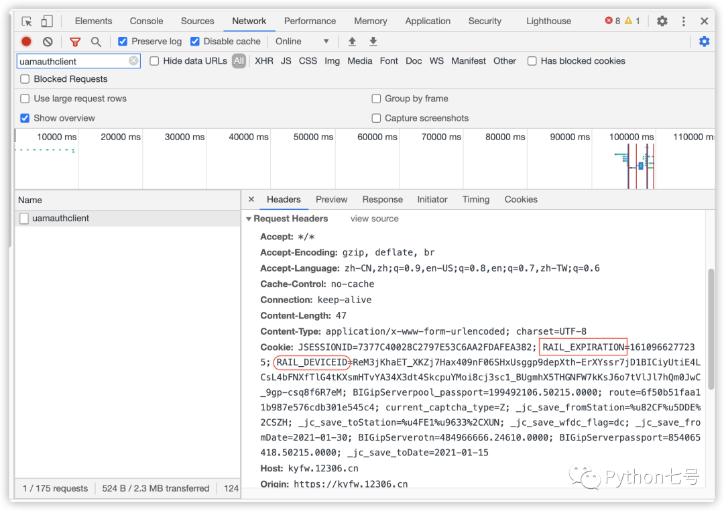Switch to the Elements tab
This screenshot has width=724, height=511.
[x=93, y=21]
